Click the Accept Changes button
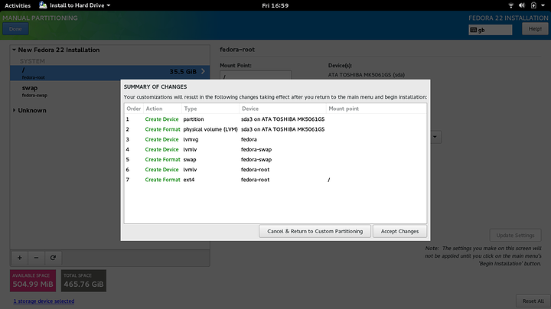Viewport: 551px width, 309px height. click(401, 231)
